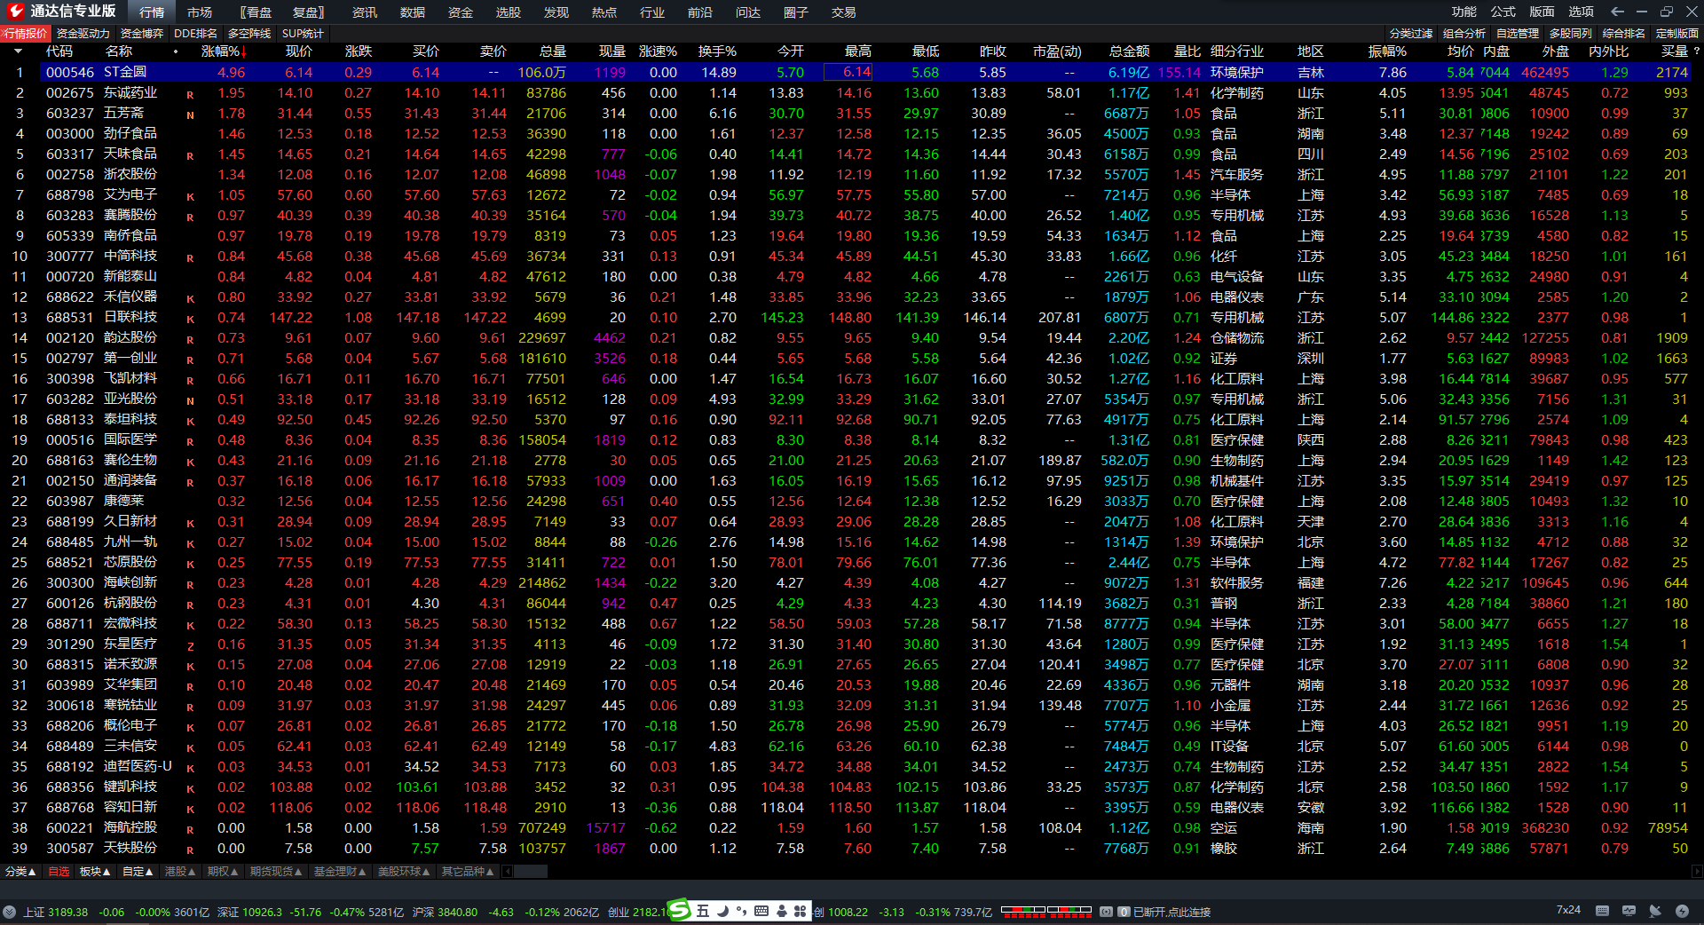The image size is (1704, 925).
Task: Select the SUP统计 sub-tab
Action: tap(303, 34)
